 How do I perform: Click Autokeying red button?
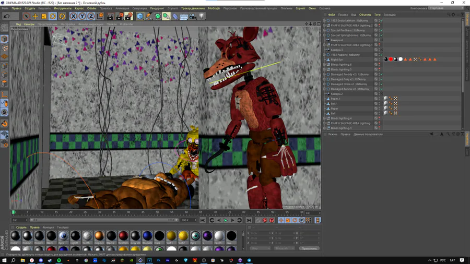coord(265,220)
